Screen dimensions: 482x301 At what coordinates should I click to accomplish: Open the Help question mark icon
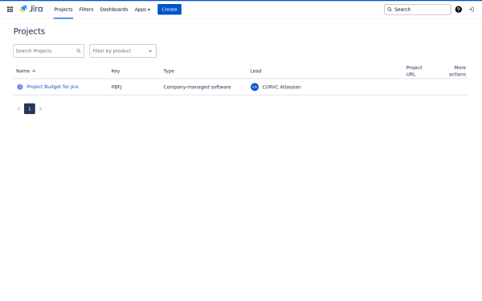[x=459, y=10]
